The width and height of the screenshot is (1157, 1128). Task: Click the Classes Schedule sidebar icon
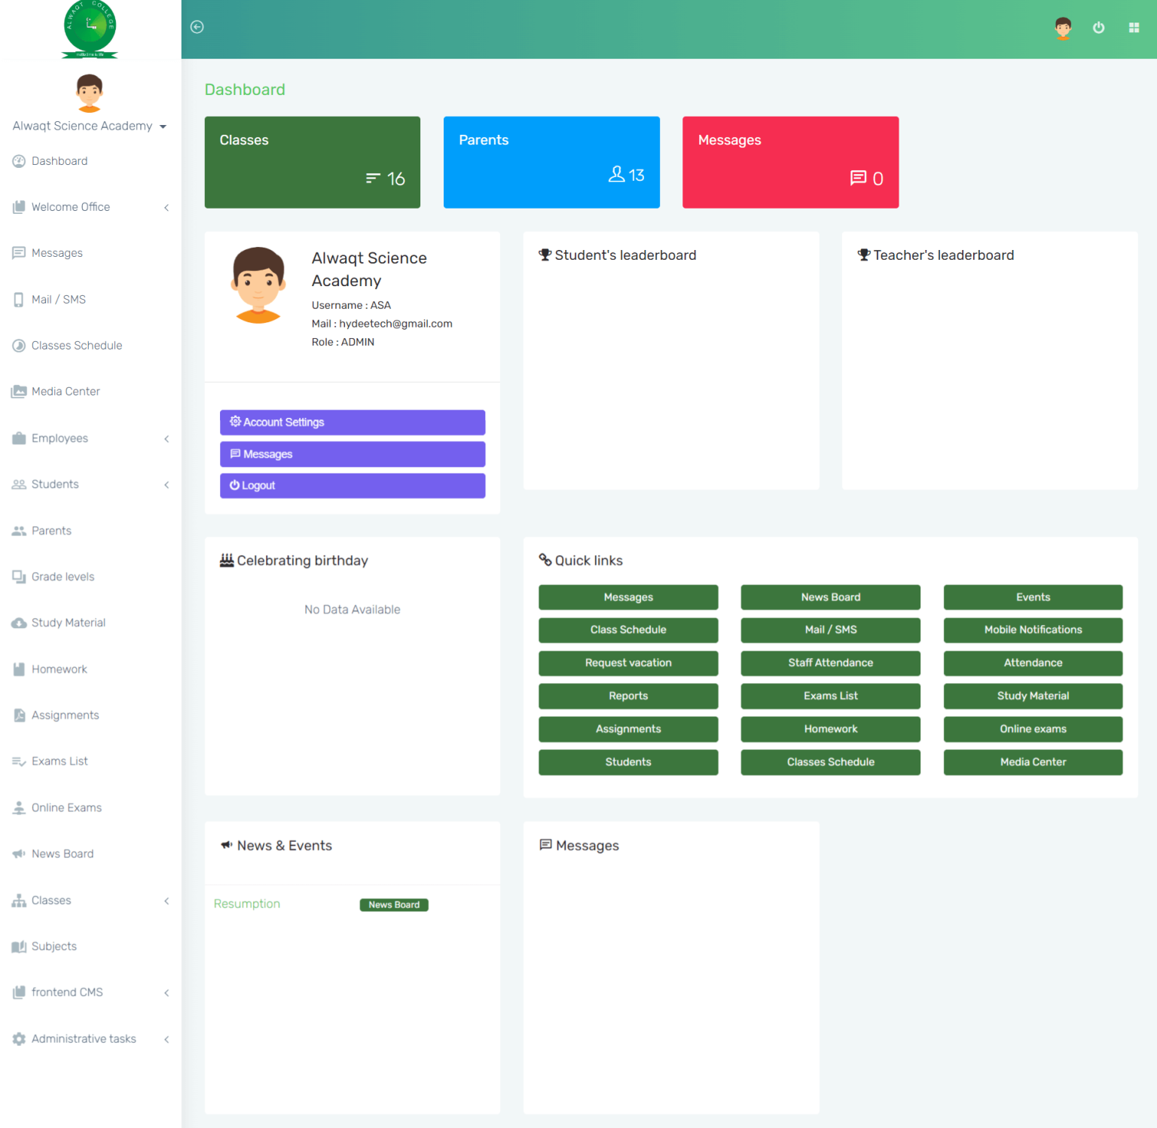18,345
